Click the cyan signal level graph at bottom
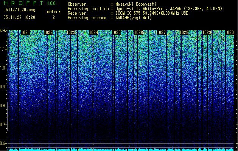 pyautogui.click(x=121, y=149)
